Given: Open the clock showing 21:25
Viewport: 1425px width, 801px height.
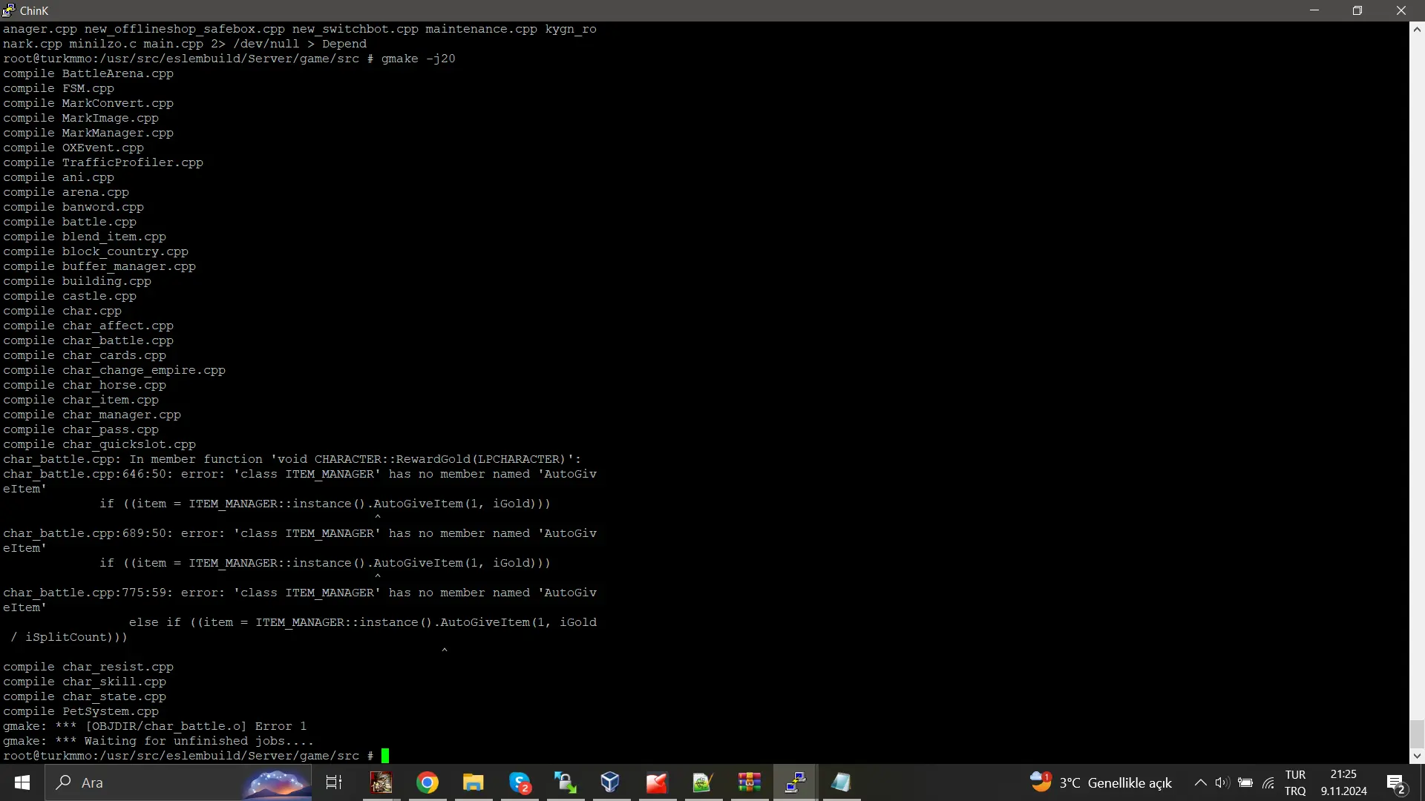Looking at the screenshot, I should tap(1343, 782).
